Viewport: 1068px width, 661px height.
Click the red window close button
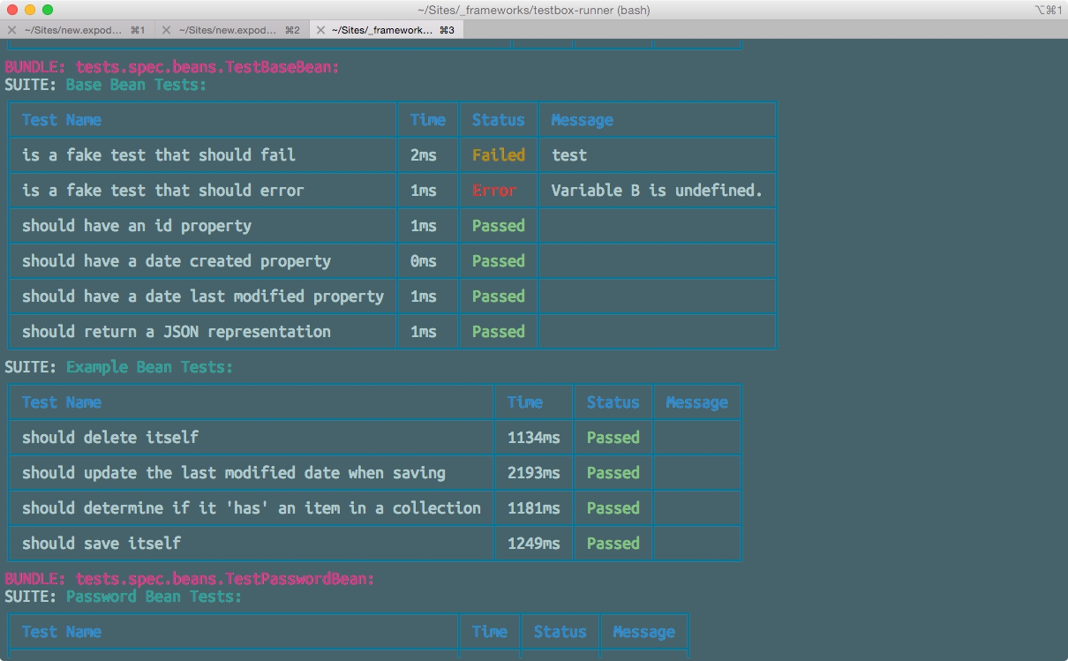(x=12, y=10)
